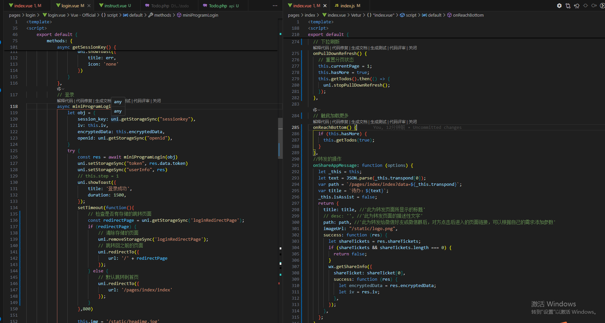Viewport: 605px width, 323px height.
Task: Click the sticky 'methods: {' header line
Action: coord(59,41)
